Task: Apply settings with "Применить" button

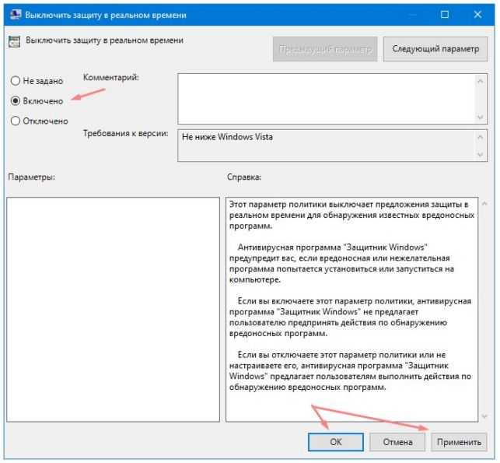Action: click(x=459, y=442)
